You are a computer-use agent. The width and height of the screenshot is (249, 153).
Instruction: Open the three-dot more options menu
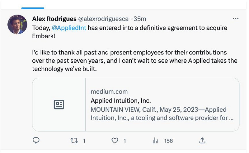point(236,19)
